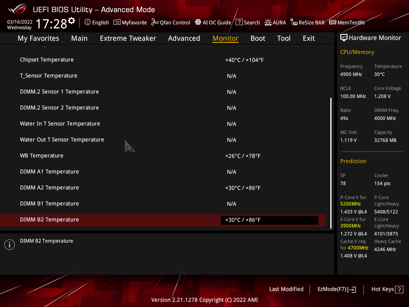Screen dimensions: 409x307
Task: Open the Search question-mark icon
Action: point(239,22)
